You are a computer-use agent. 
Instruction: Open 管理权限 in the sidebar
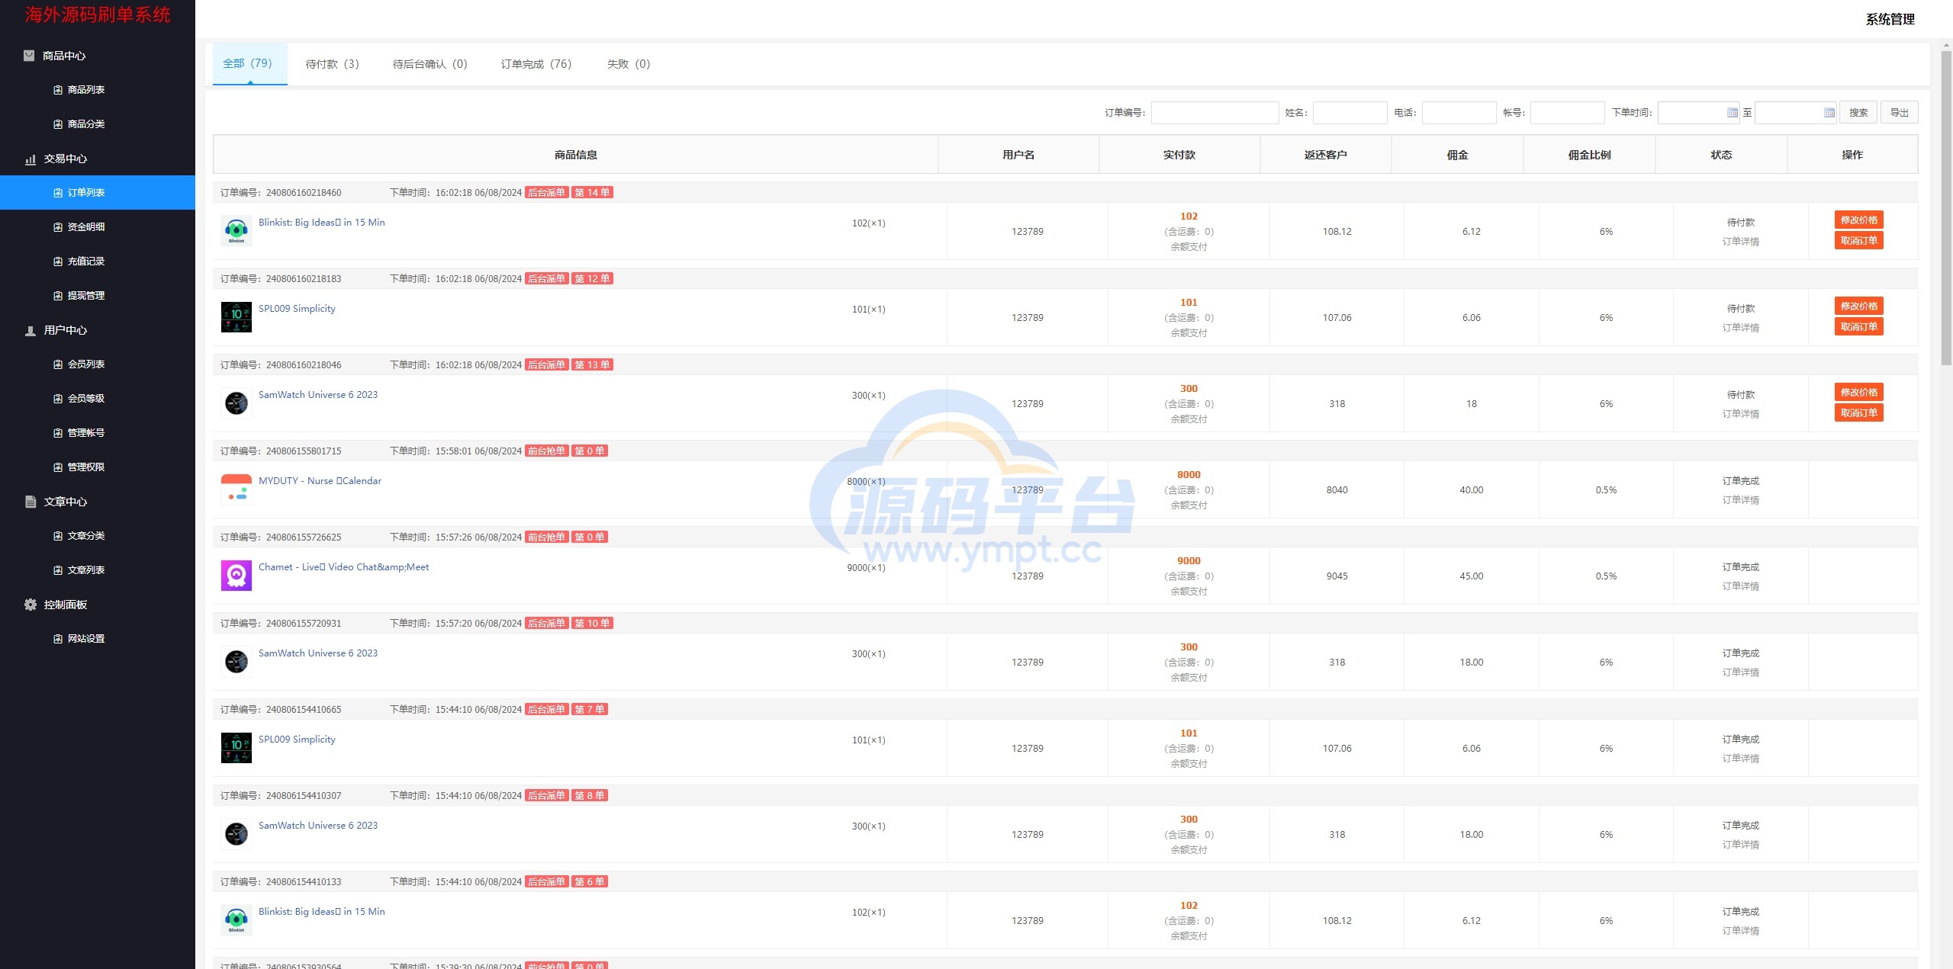coord(85,467)
